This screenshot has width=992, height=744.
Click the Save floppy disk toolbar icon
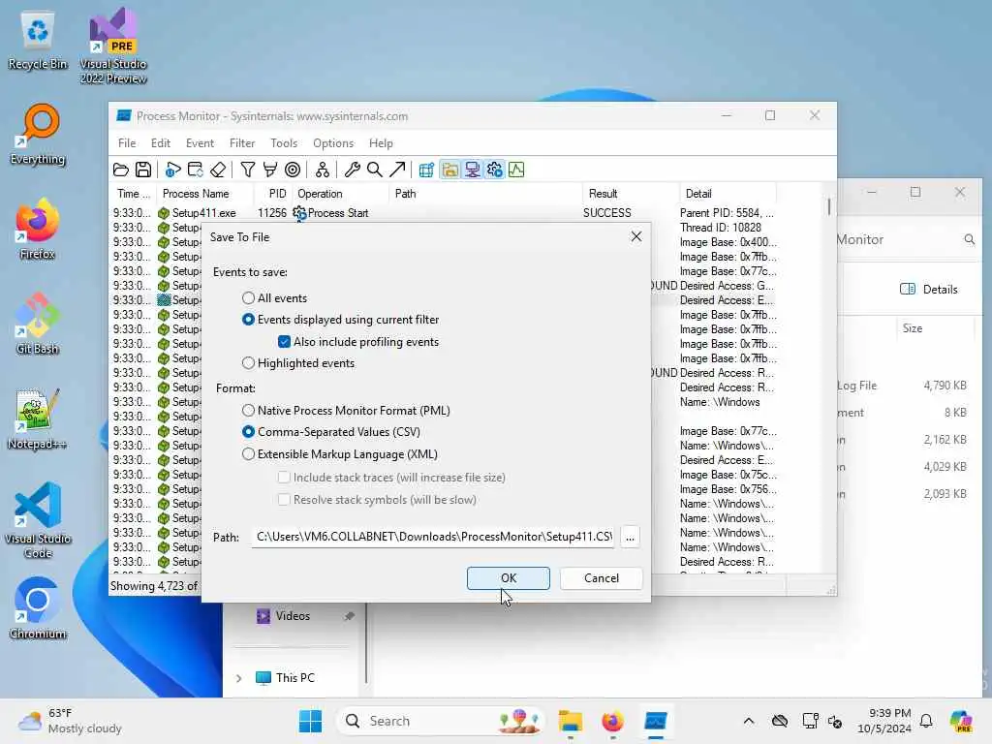[x=143, y=170]
